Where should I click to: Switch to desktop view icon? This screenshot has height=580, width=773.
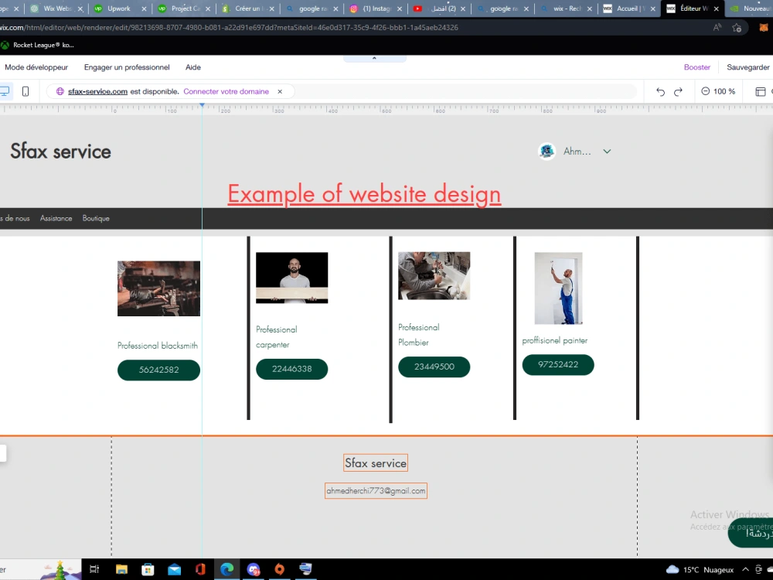(x=4, y=91)
